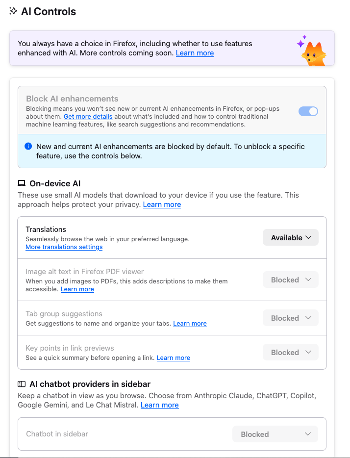
Task: Click the blue info icon in notice
Action: click(x=28, y=147)
